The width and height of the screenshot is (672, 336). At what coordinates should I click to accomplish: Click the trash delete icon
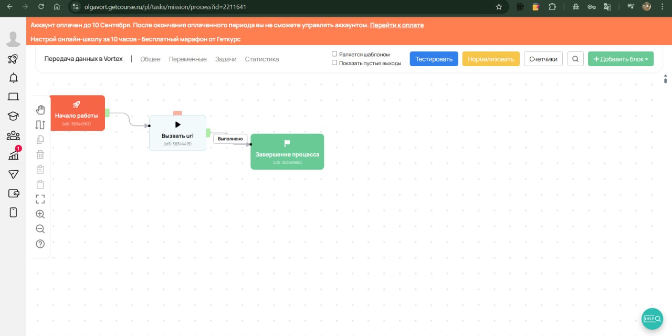pos(40,154)
